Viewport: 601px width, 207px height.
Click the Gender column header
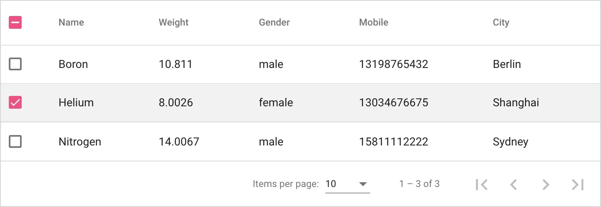274,22
